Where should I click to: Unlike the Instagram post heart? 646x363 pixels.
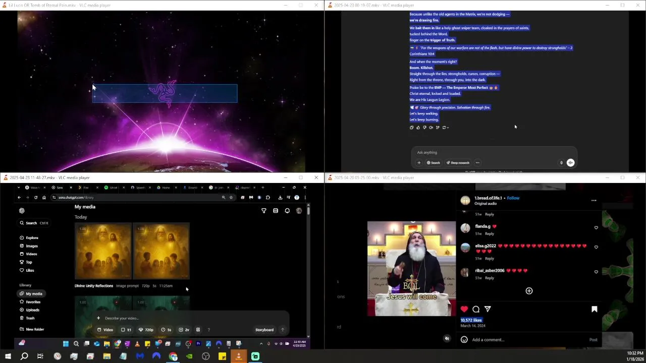point(464,309)
